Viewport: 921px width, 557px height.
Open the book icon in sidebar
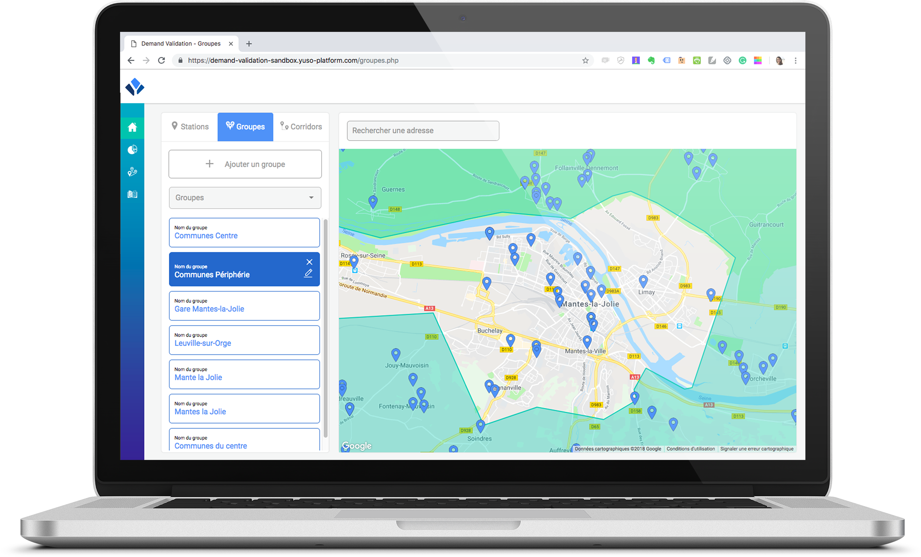pos(132,194)
